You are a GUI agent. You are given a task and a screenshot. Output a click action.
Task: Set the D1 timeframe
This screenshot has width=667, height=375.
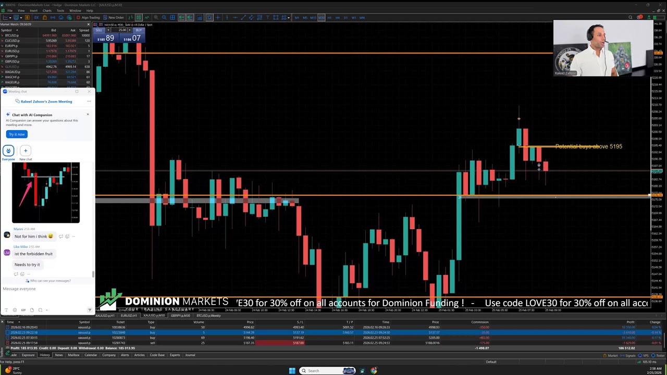345,17
